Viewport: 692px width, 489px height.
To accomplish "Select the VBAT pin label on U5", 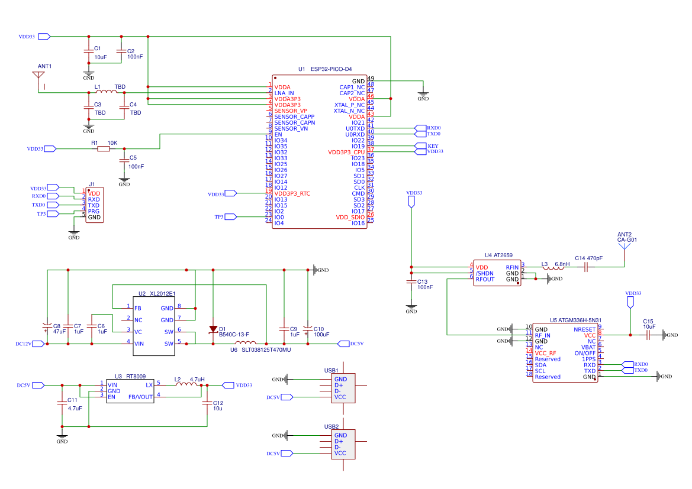I will click(589, 348).
